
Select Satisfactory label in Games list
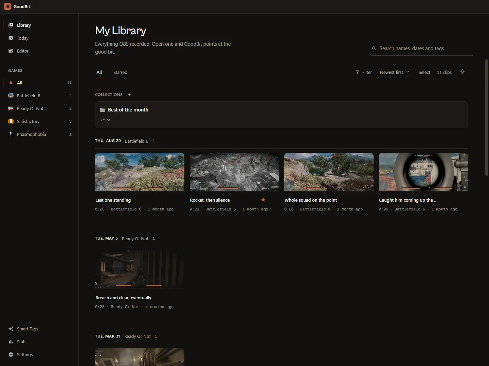(28, 121)
